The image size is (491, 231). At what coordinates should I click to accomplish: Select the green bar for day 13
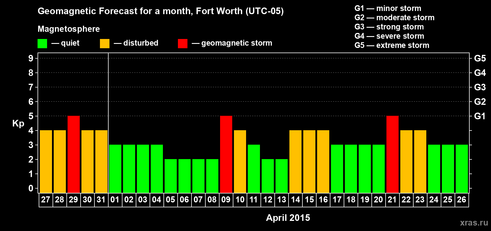click(282, 176)
